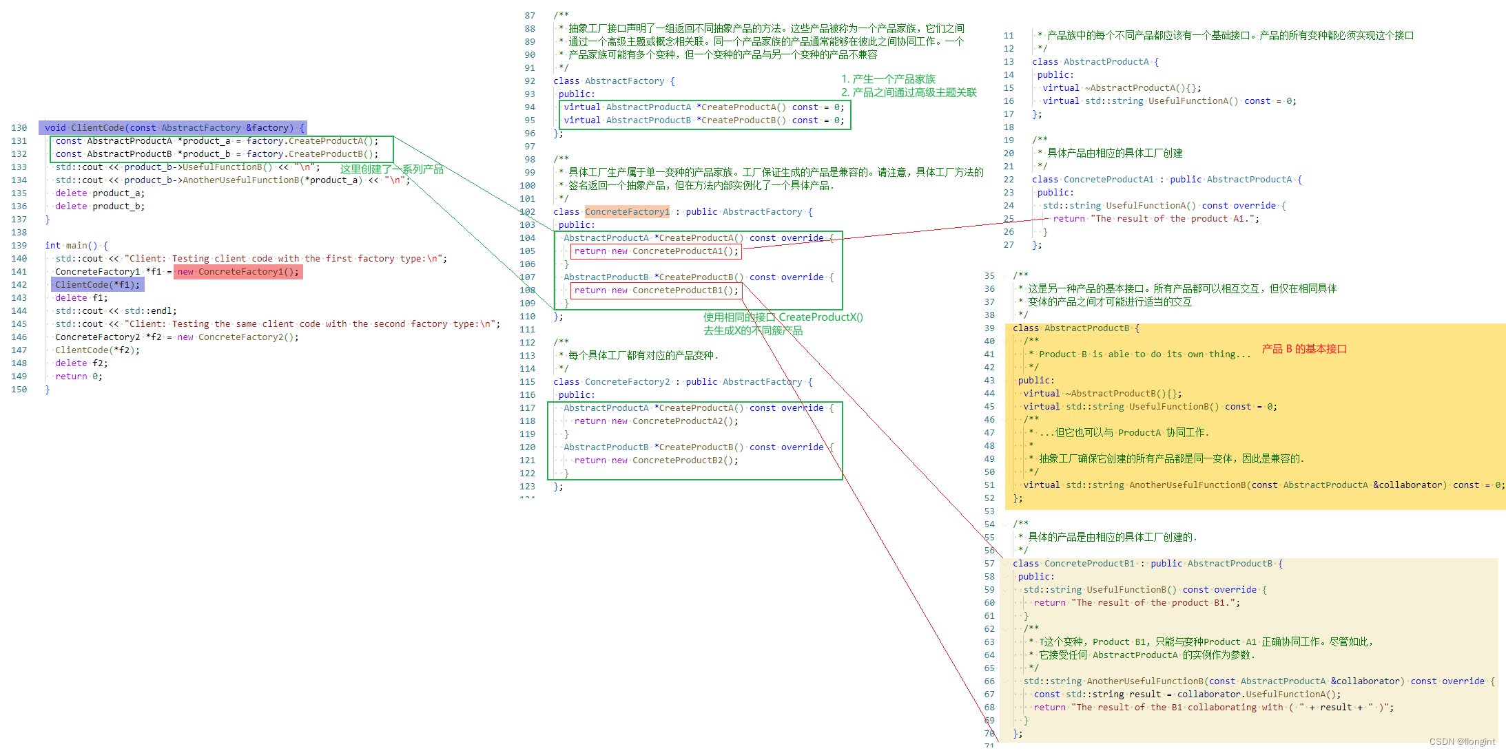
Task: Click 'return "The result of the product A1.";' line
Action: tap(1156, 219)
